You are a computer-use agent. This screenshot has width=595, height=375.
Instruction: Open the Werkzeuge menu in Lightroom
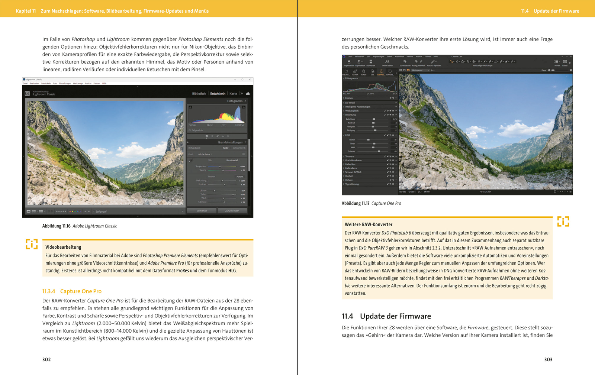tap(78, 84)
